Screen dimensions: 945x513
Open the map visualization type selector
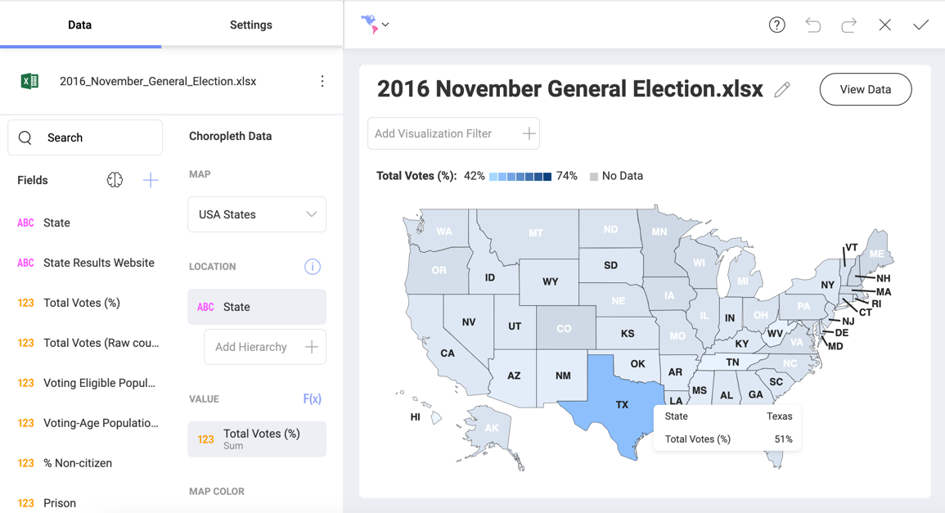pos(375,24)
